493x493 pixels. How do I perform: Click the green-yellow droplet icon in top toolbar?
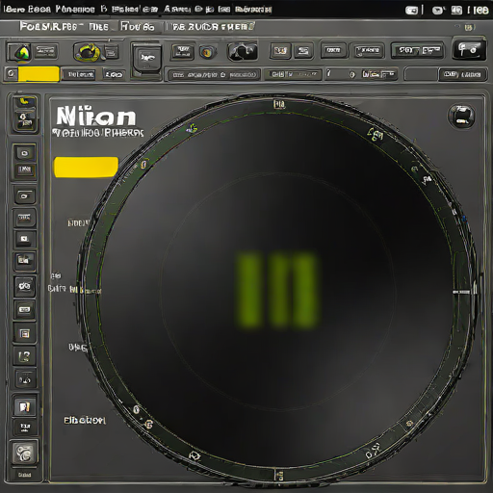[21, 52]
